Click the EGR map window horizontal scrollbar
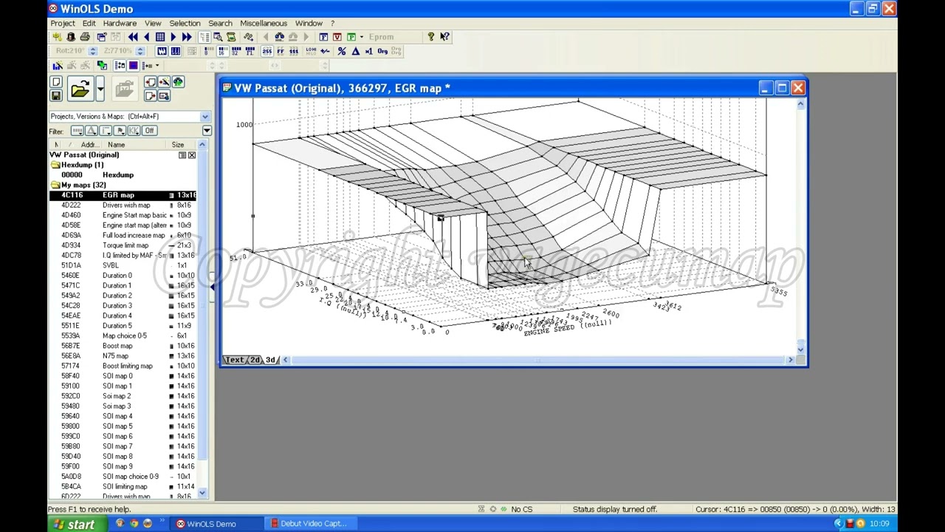This screenshot has height=532, width=945. (x=537, y=360)
